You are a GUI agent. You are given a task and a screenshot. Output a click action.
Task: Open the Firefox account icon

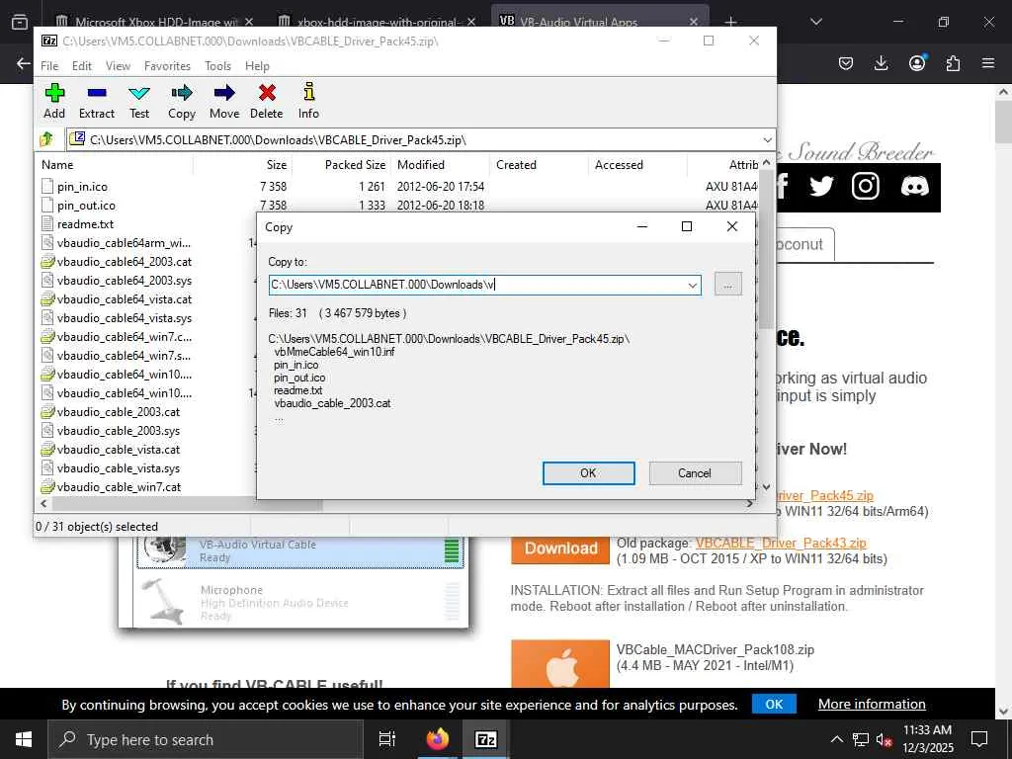917,63
